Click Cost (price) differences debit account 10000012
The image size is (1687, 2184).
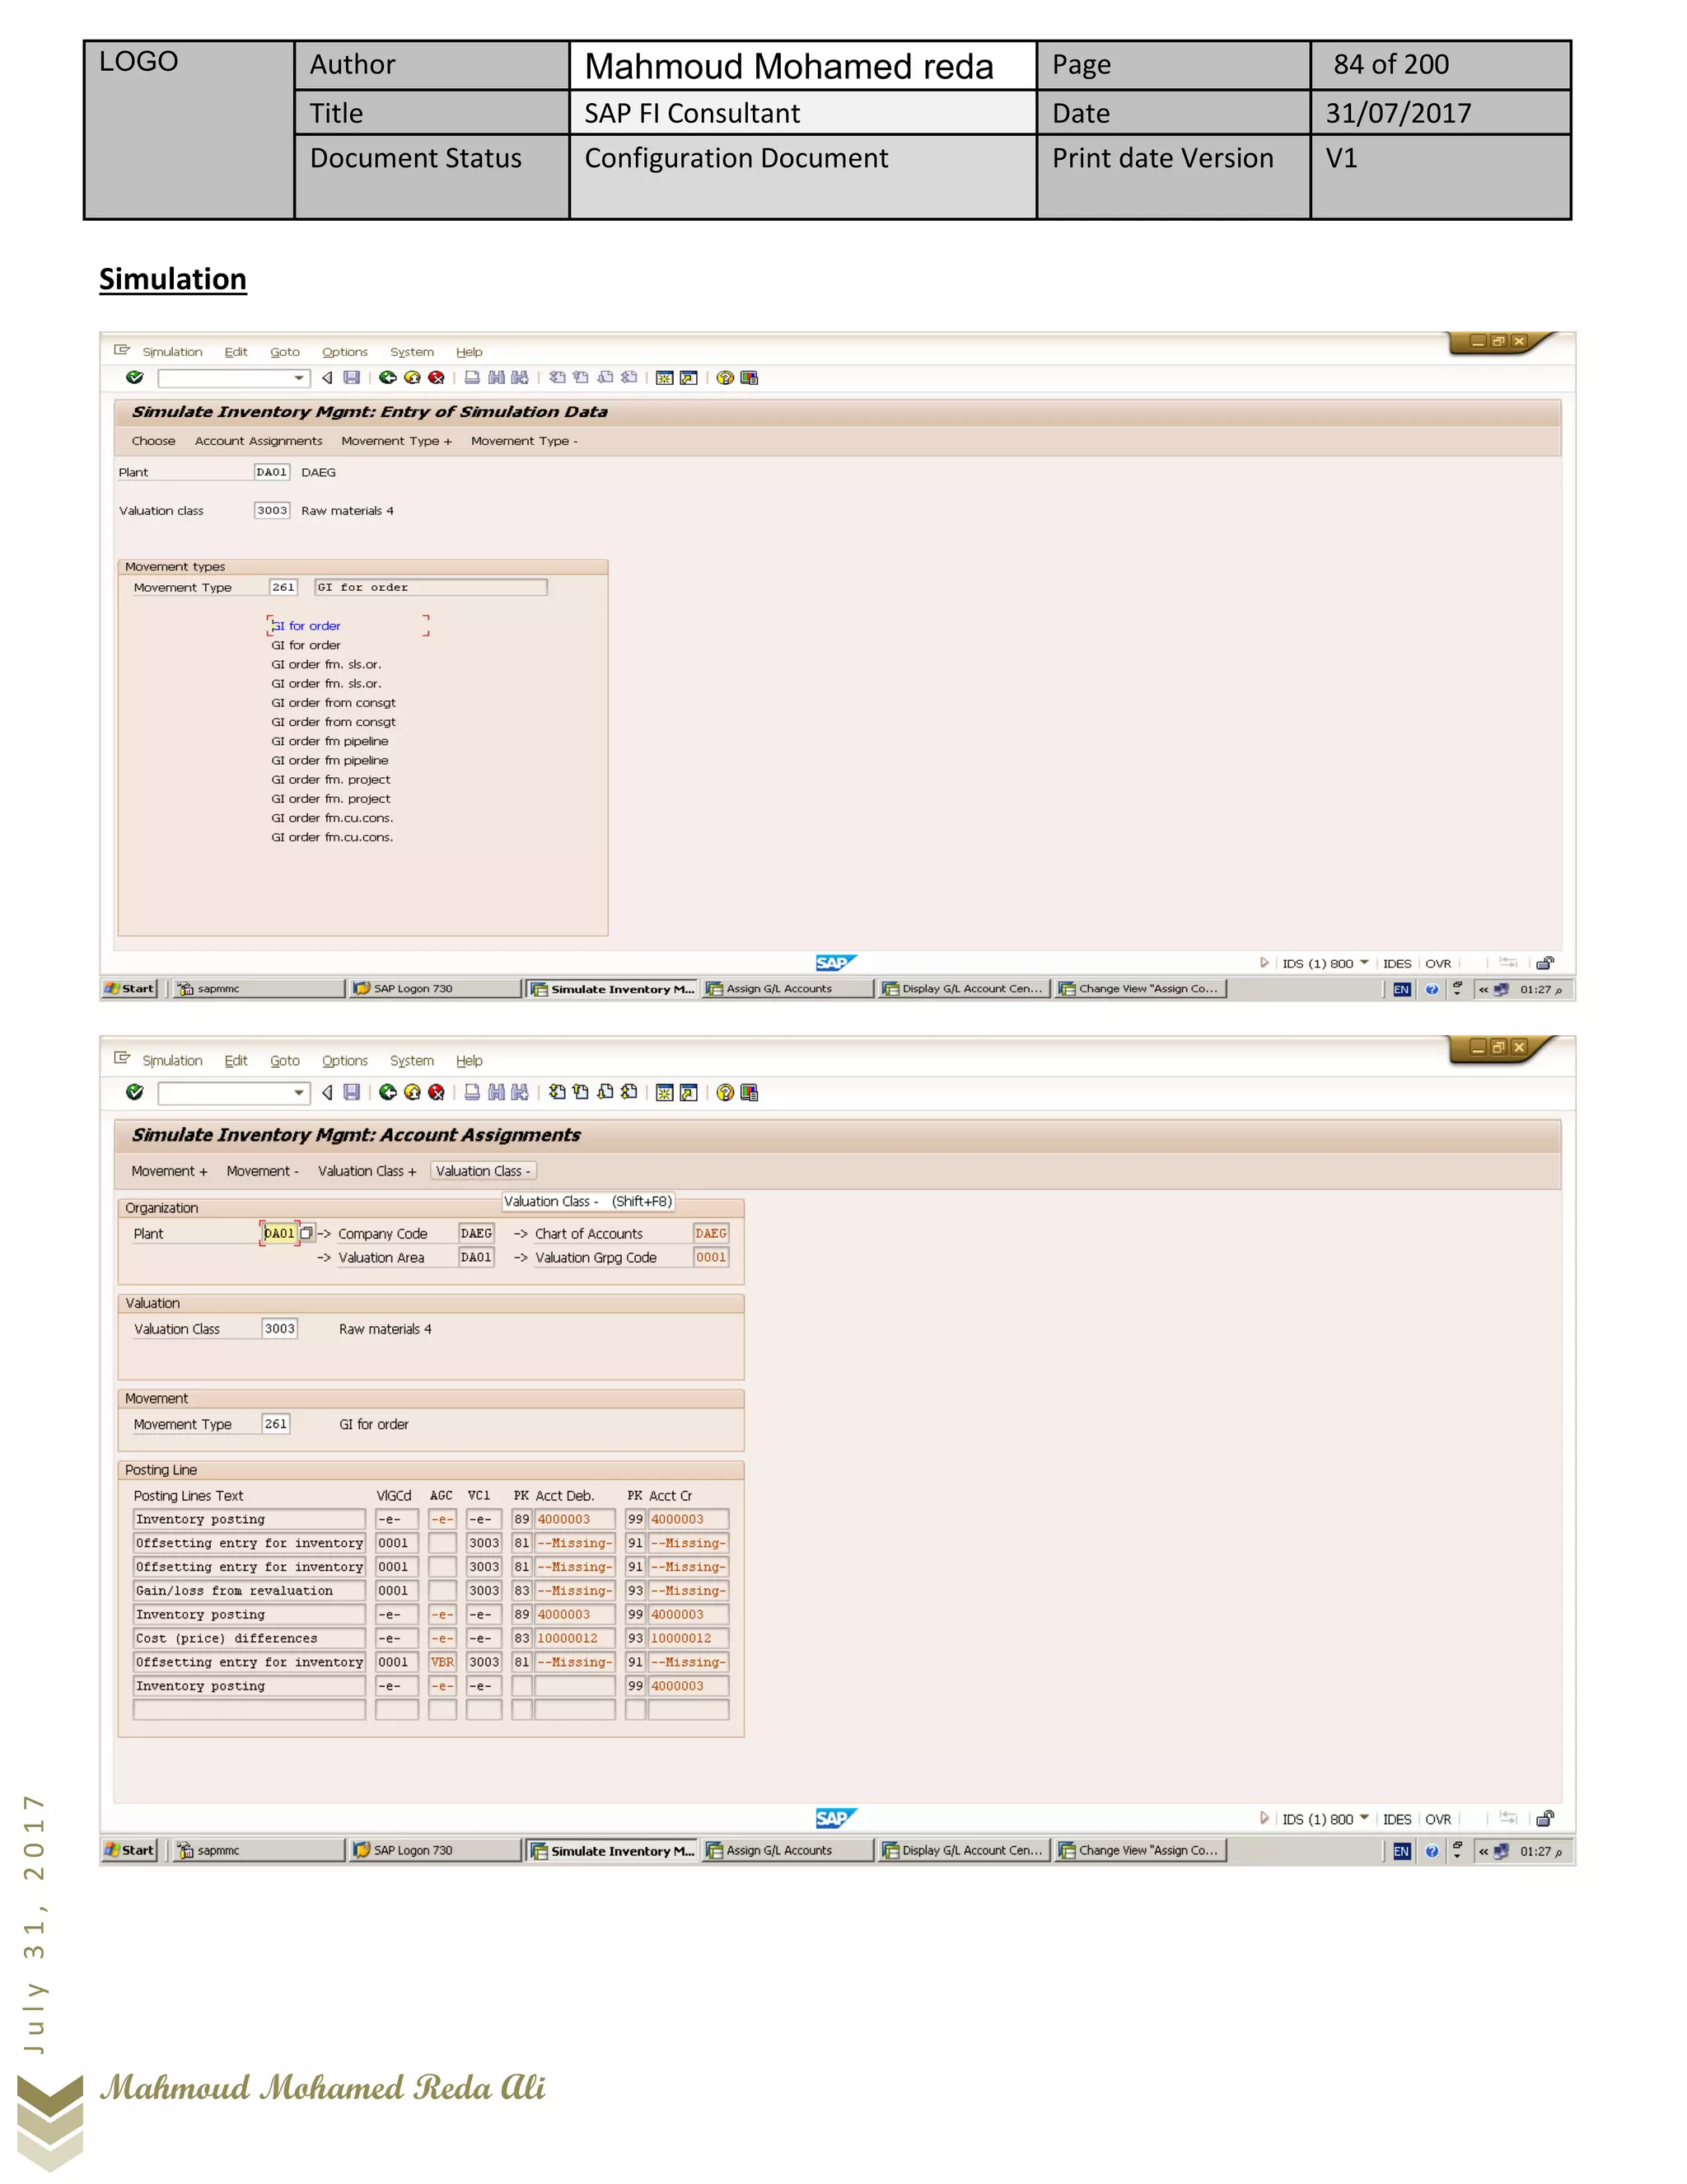click(575, 1638)
